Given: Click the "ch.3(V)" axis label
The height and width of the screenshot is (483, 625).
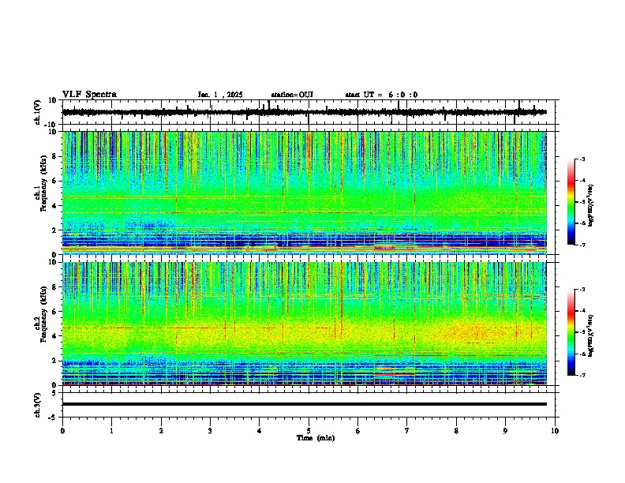Looking at the screenshot, I should [38, 405].
